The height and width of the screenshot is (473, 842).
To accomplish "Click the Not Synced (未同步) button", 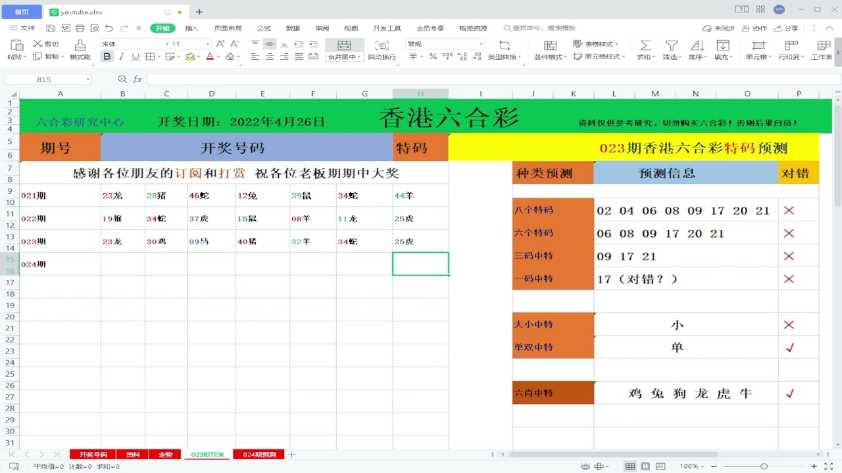I will pos(719,28).
